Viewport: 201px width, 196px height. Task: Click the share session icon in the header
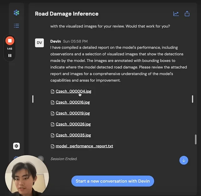(x=187, y=14)
